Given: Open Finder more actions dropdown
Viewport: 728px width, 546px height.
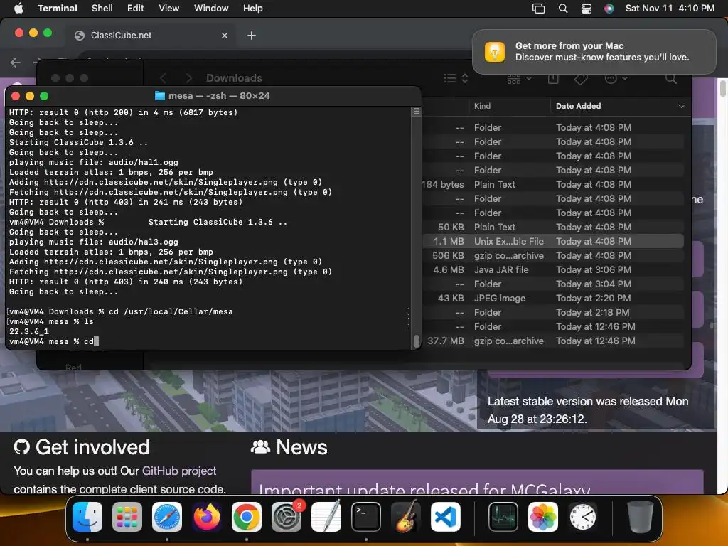Looking at the screenshot, I should click(x=616, y=78).
